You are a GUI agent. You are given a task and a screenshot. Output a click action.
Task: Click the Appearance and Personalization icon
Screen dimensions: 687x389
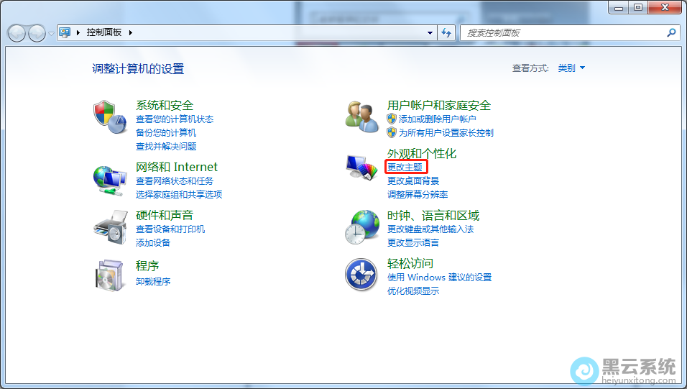coord(361,167)
